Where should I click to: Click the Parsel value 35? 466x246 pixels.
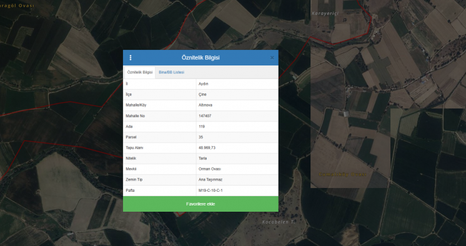tap(201, 137)
